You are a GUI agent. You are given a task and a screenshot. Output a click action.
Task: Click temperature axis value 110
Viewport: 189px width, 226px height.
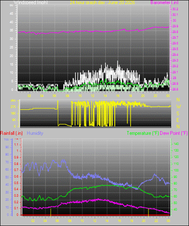(176, 164)
